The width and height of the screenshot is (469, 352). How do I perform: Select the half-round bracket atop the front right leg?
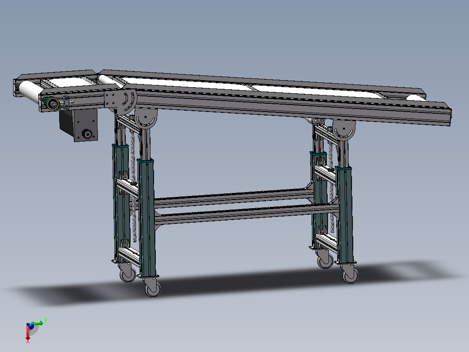coord(344,130)
